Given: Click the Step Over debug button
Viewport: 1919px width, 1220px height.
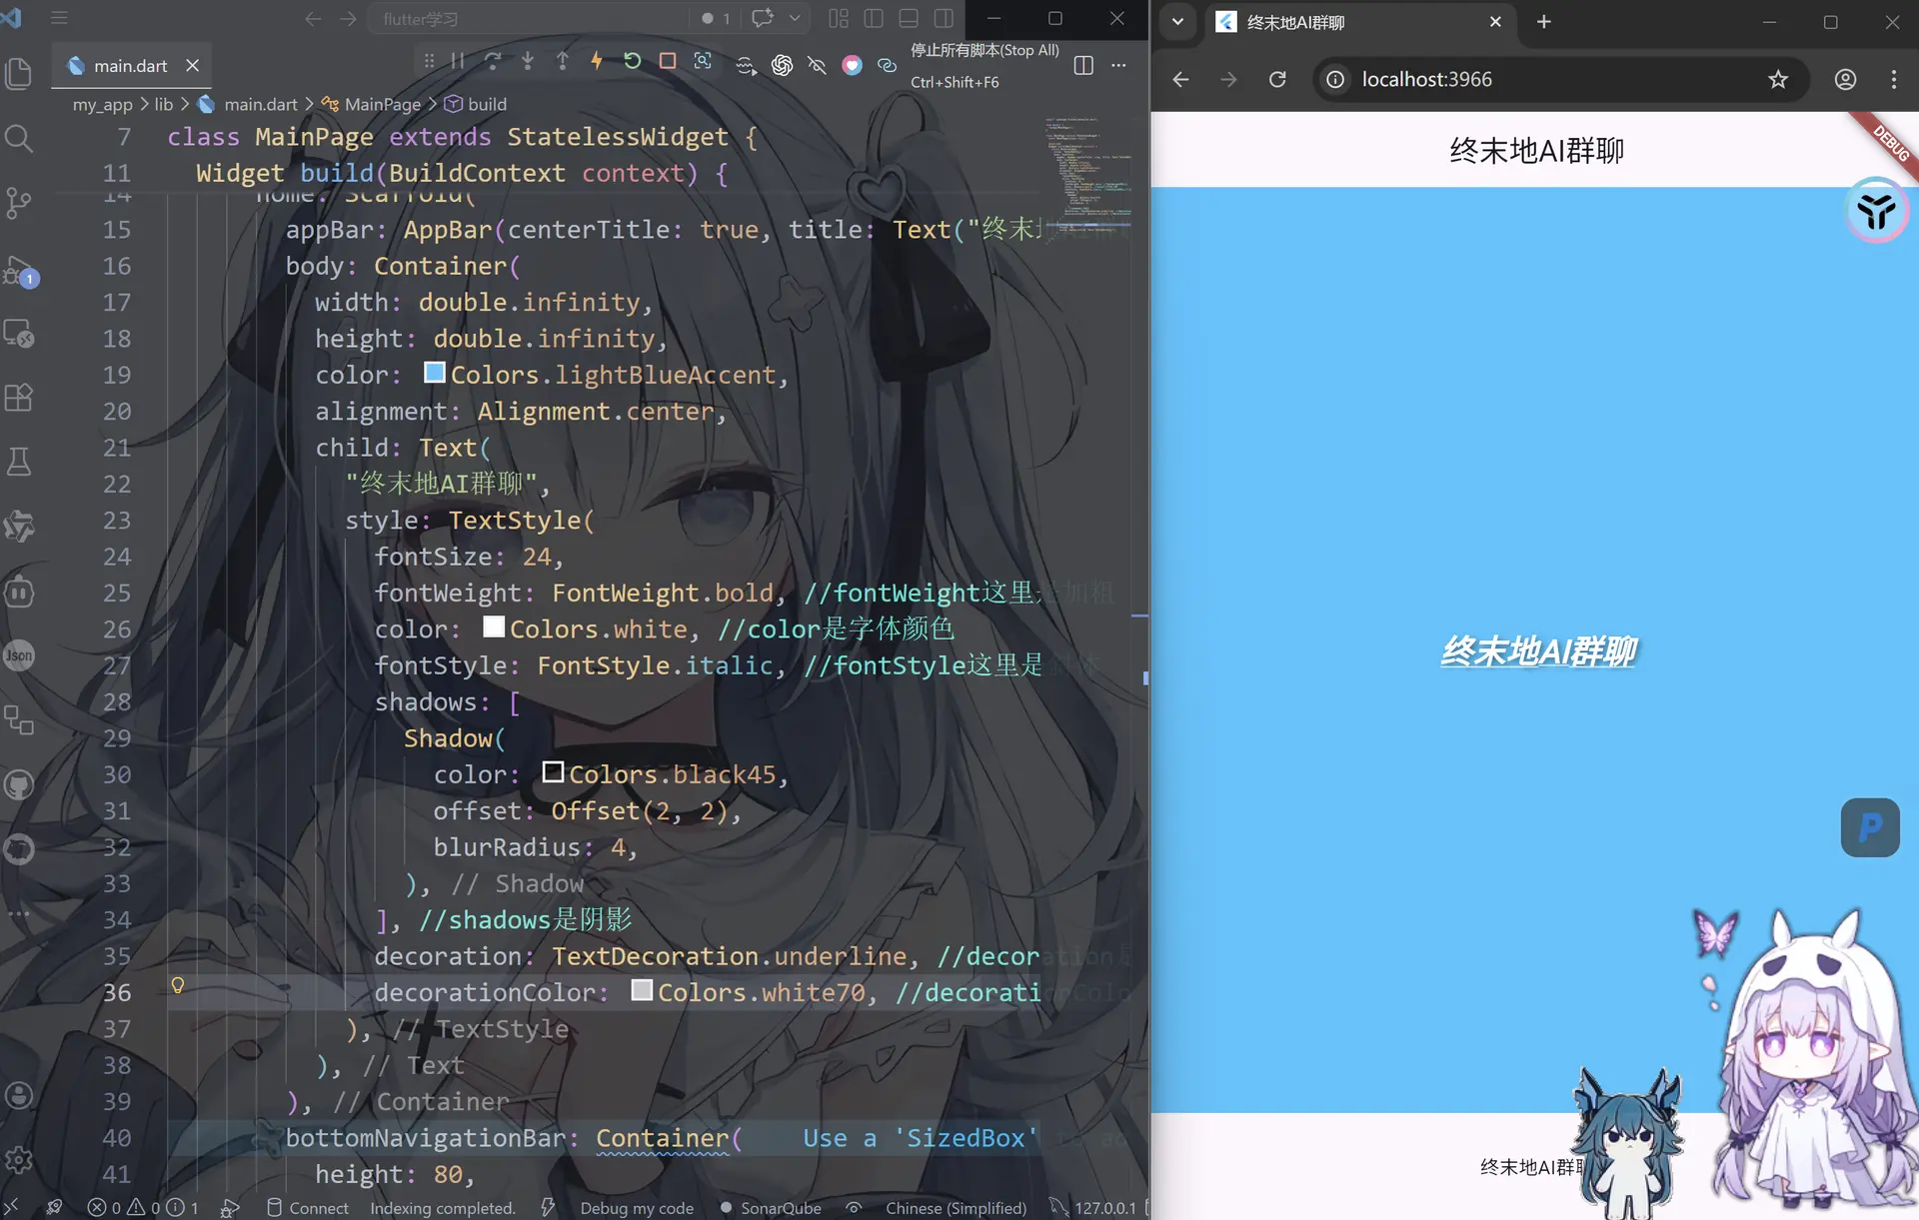Looking at the screenshot, I should tap(493, 61).
